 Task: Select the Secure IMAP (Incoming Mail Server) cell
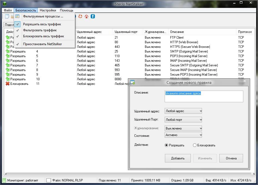pyautogui.click(x=193, y=70)
